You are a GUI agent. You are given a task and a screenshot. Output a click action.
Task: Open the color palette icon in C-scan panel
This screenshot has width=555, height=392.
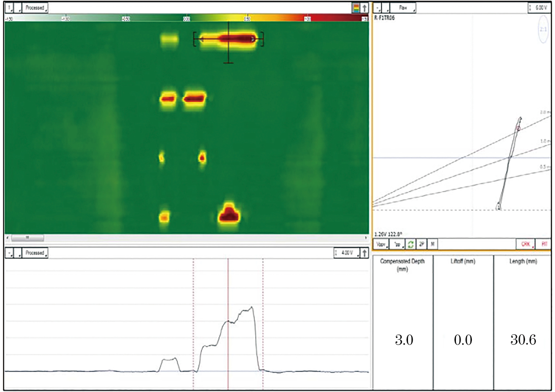pos(356,8)
